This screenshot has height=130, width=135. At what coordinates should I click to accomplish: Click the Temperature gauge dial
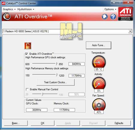click(99, 62)
